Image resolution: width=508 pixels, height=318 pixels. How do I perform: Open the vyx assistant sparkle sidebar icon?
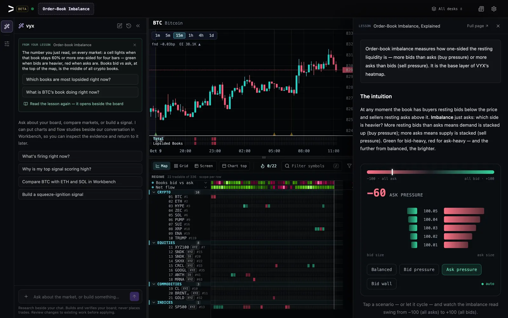coord(7,26)
